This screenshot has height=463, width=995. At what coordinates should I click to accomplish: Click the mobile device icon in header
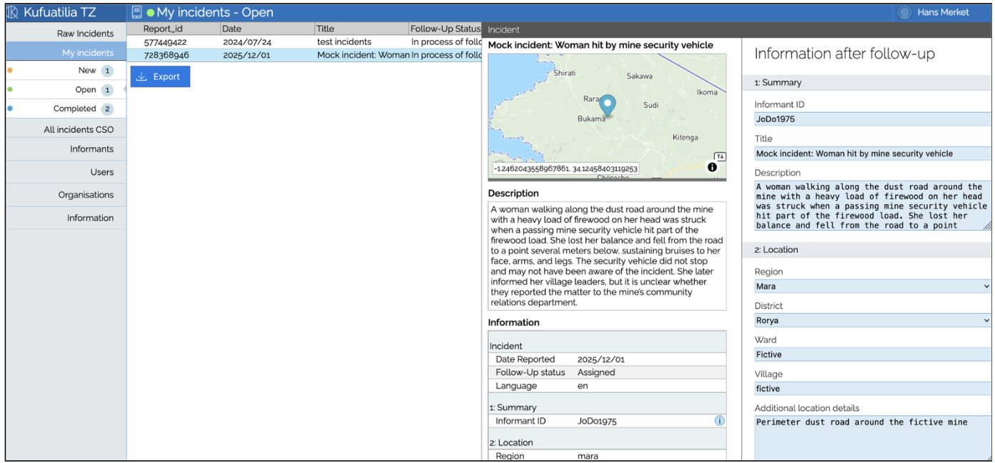[x=137, y=12]
